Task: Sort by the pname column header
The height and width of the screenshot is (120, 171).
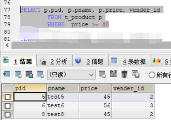Action: point(63,88)
